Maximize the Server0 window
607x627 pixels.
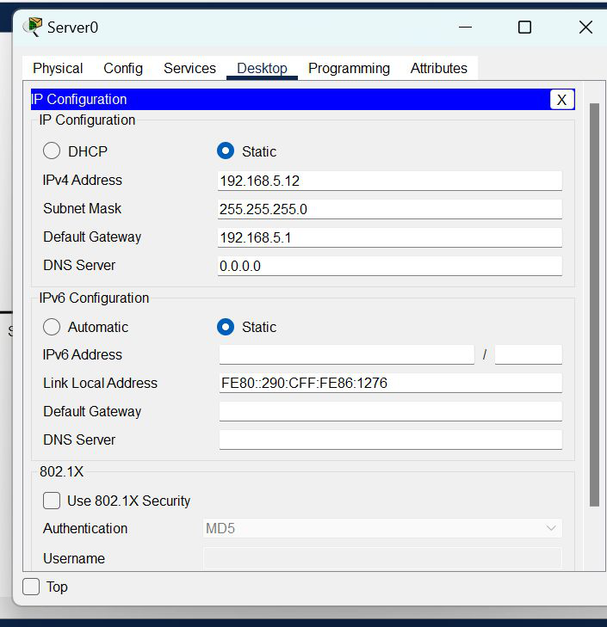coord(524,28)
